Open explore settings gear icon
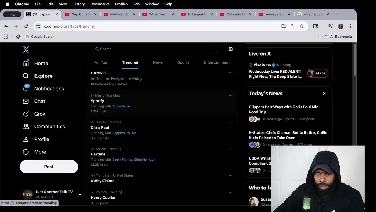Viewport: 376px width, 212px height. [x=231, y=49]
